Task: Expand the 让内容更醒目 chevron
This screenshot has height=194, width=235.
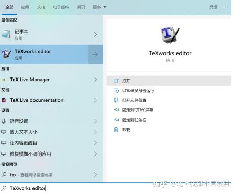Action: click(95, 143)
